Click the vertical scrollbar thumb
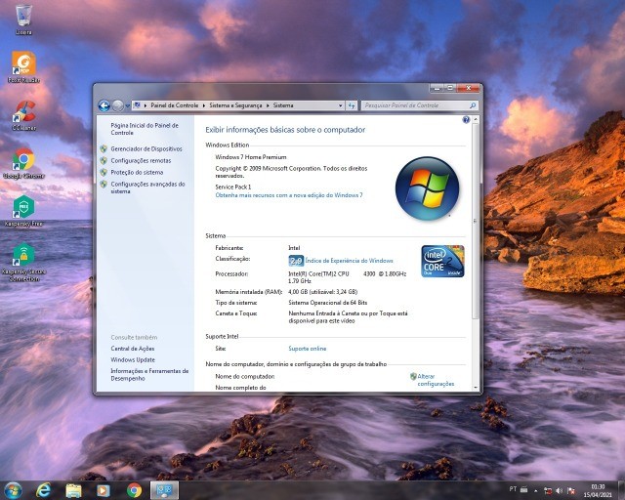The height and width of the screenshot is (500, 625). pyautogui.click(x=476, y=221)
